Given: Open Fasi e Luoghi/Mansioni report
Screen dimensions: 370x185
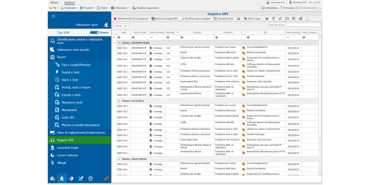Looking at the screenshot, I should click(x=80, y=65).
